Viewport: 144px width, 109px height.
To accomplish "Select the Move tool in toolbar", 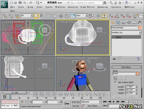I will [61, 16].
